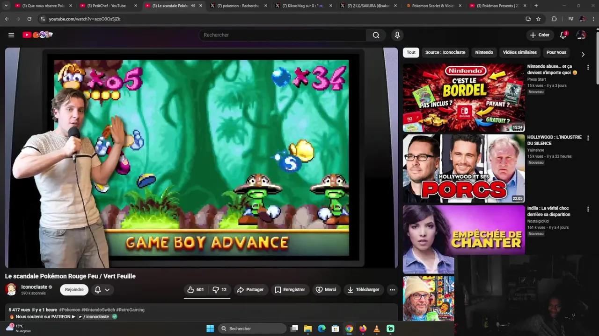The height and width of the screenshot is (336, 599).
Task: Open more actions three-dot menu below video
Action: [x=392, y=290]
